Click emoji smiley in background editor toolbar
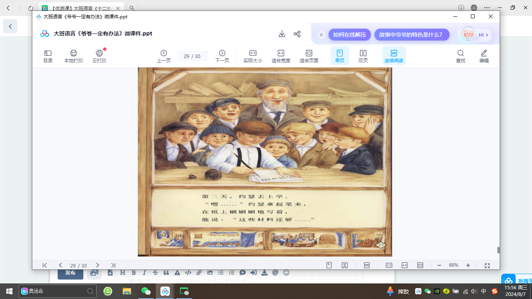The image size is (532, 299). [286, 273]
